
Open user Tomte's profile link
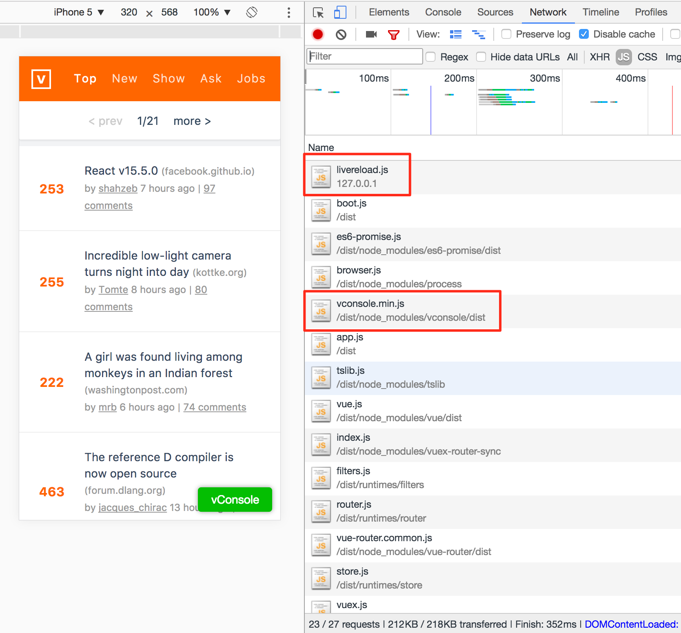coord(113,290)
